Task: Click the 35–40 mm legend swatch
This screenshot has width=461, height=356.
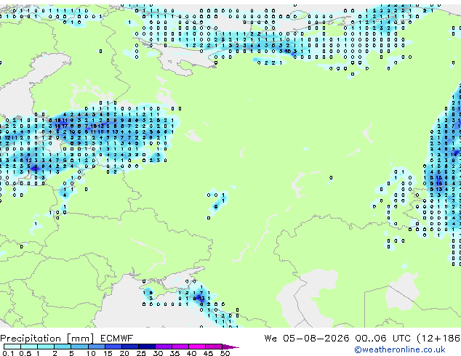Action: 180,347
